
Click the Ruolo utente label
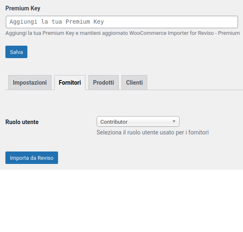(x=22, y=122)
